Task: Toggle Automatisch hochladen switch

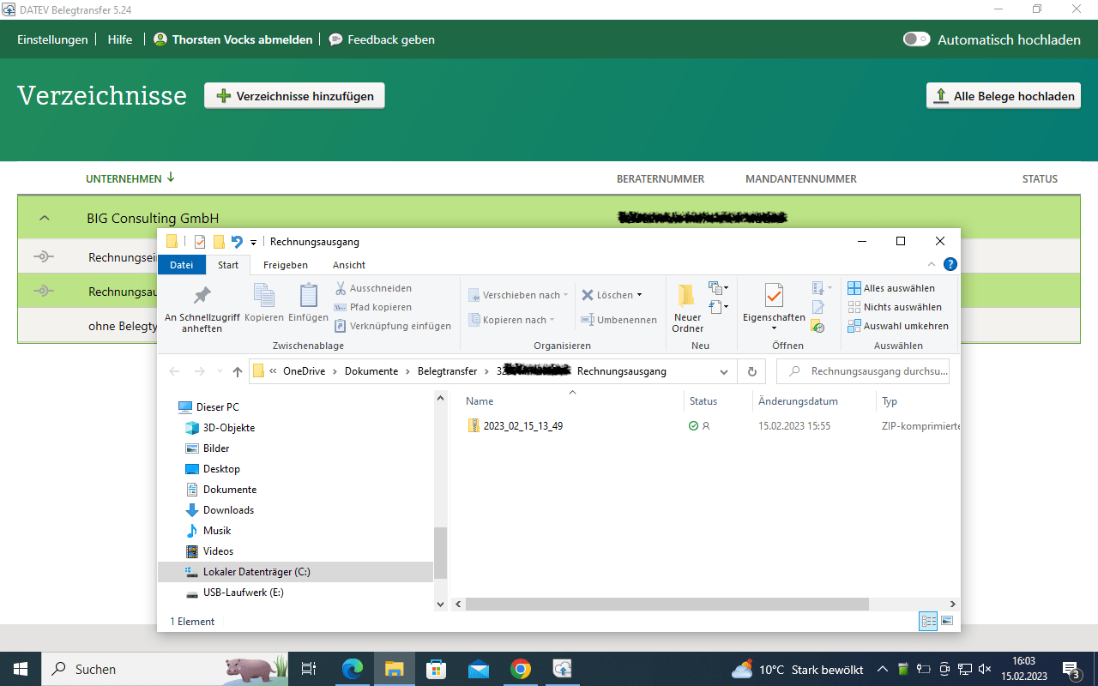Action: 916,39
